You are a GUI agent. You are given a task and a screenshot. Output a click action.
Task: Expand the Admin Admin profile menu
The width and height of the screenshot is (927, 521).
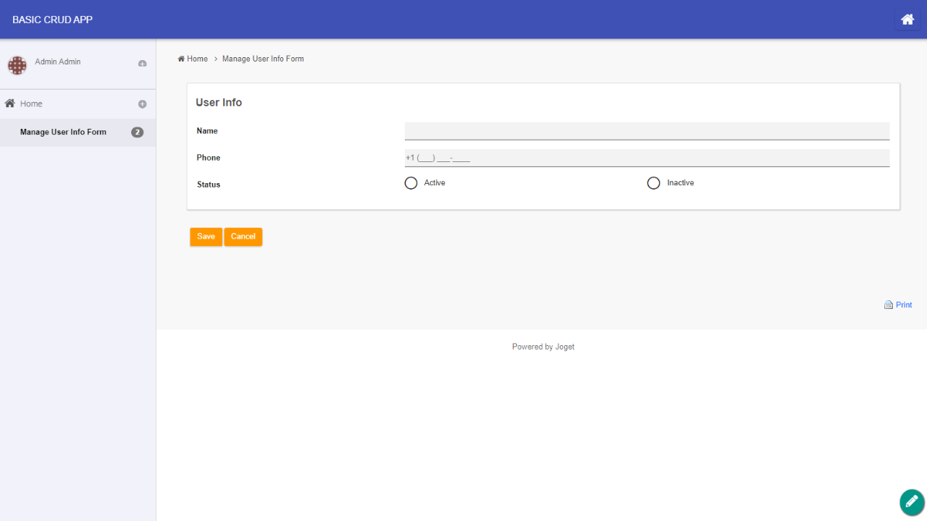(143, 64)
